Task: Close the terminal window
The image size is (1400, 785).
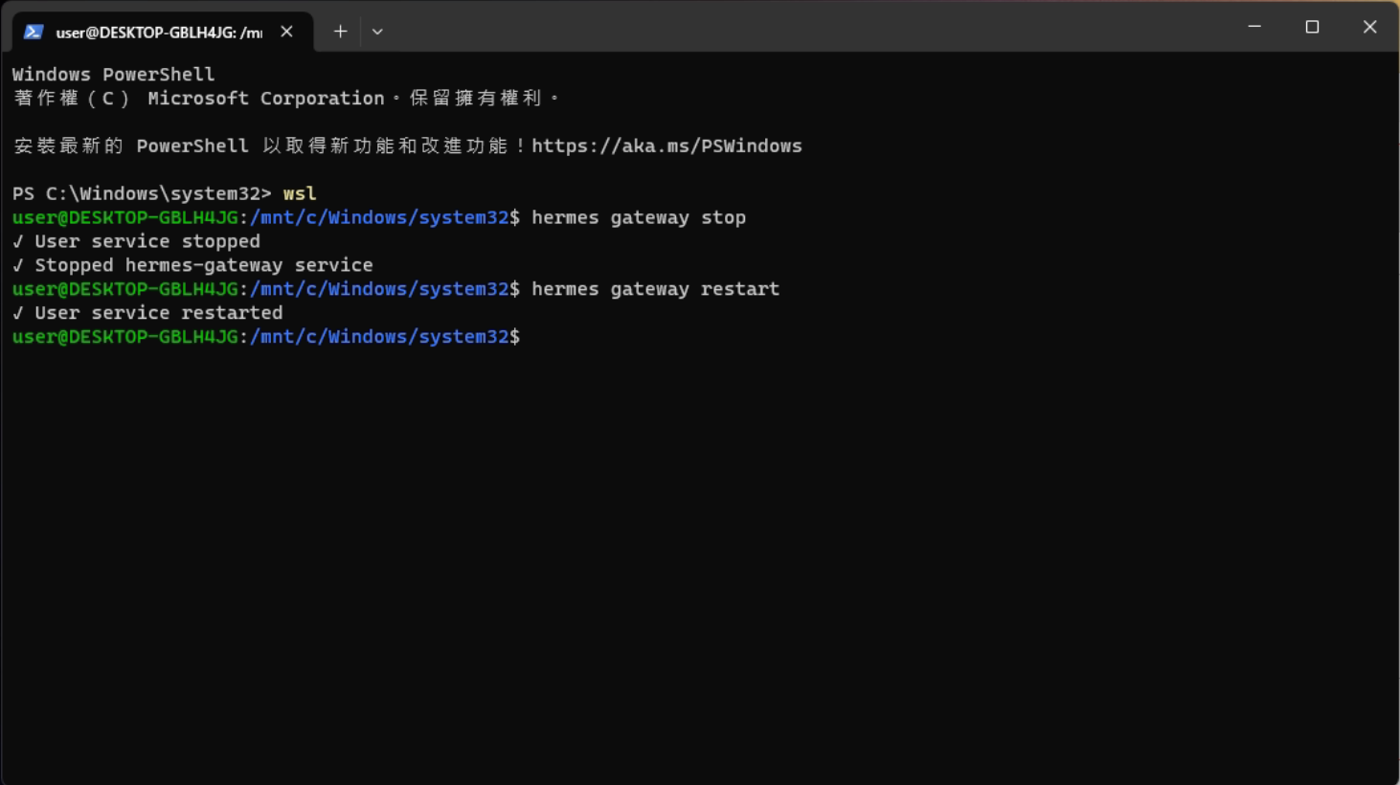Action: pos(1369,27)
